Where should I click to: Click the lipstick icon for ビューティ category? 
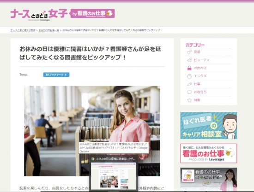point(189,60)
